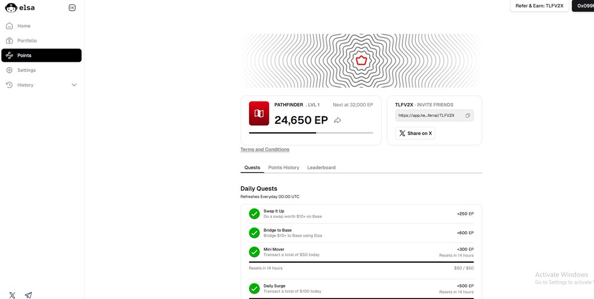Image resolution: width=594 pixels, height=299 pixels.
Task: Click the Mini Mover $50 progress bar
Action: (361, 262)
